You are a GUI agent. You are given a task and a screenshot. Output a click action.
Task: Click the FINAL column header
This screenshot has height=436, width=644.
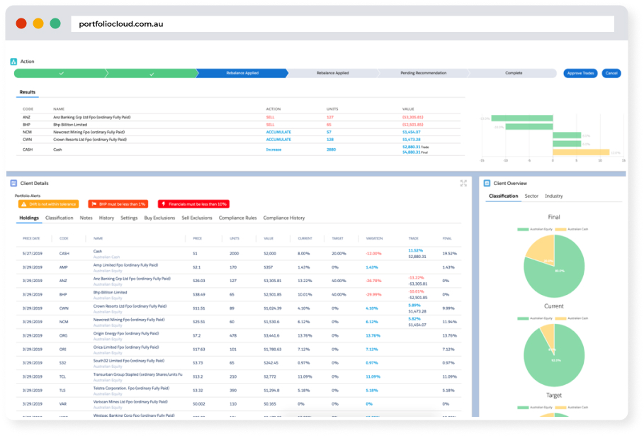click(447, 238)
